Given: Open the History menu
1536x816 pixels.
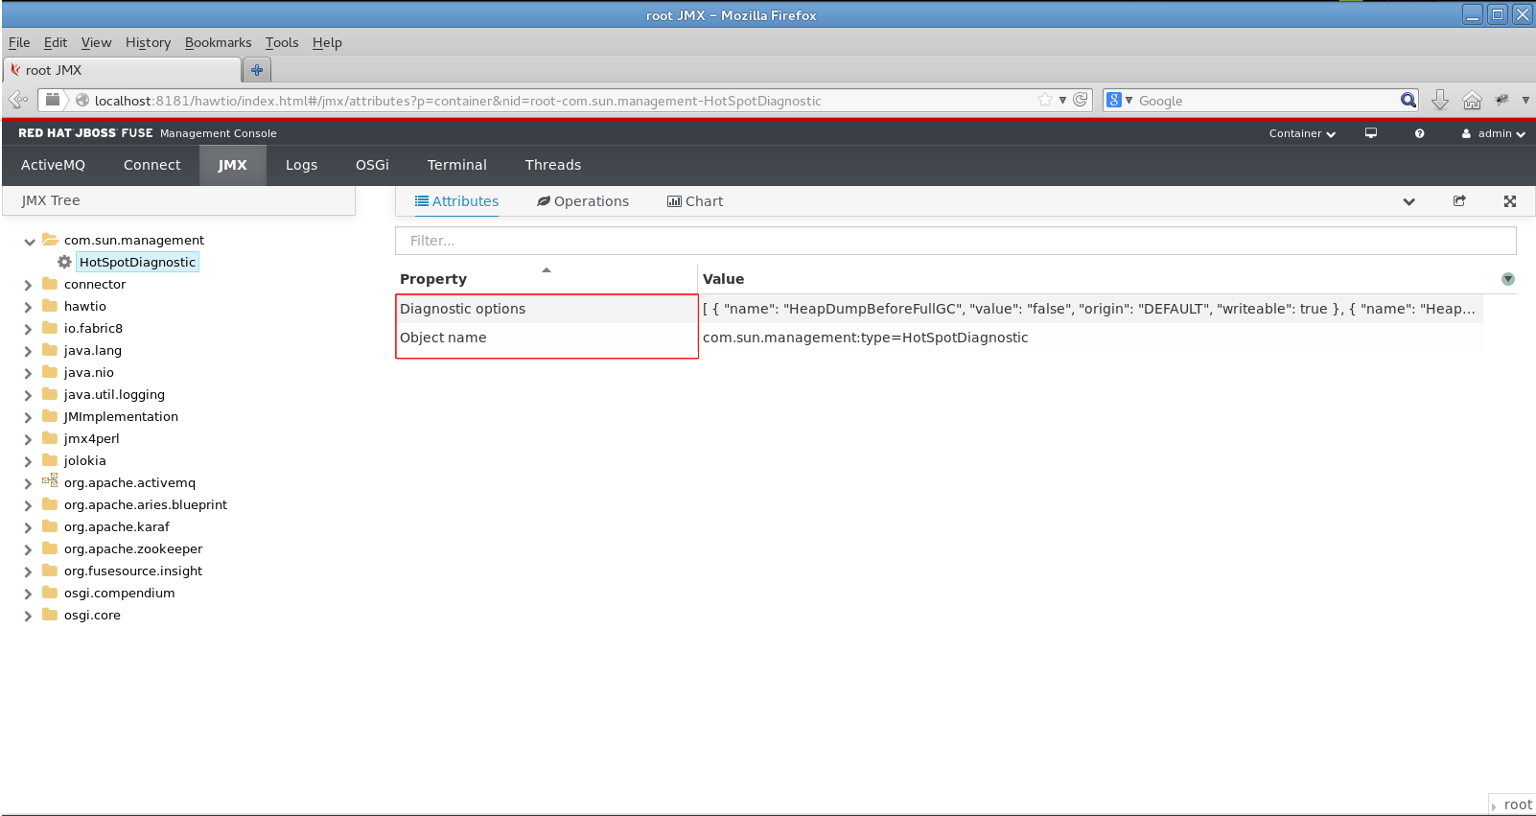Looking at the screenshot, I should [148, 42].
